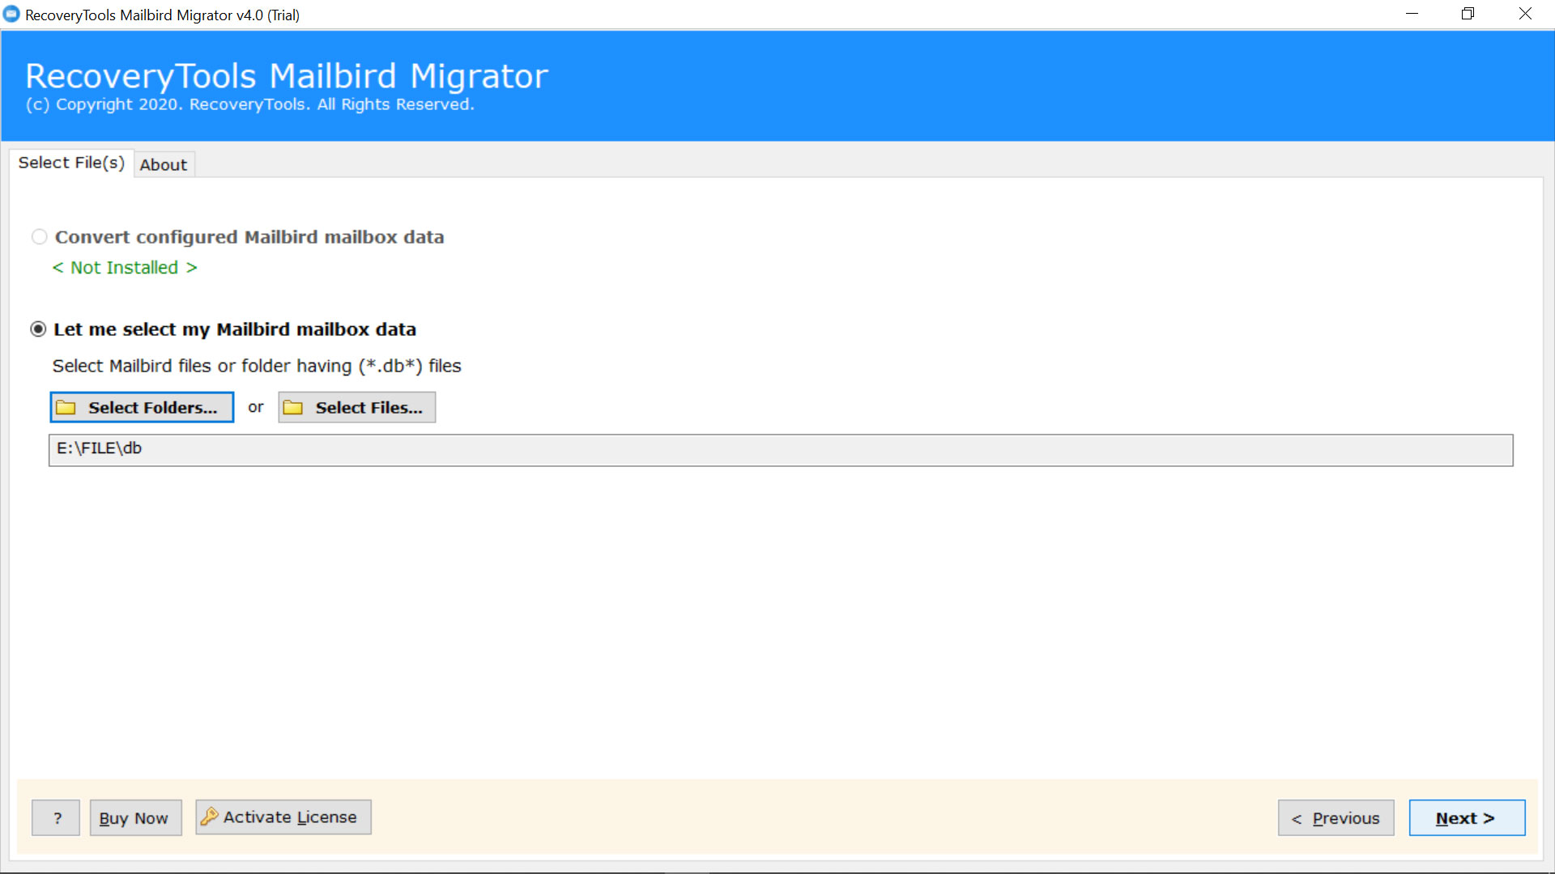This screenshot has width=1555, height=874.
Task: Go back with the Previous button
Action: coord(1336,818)
